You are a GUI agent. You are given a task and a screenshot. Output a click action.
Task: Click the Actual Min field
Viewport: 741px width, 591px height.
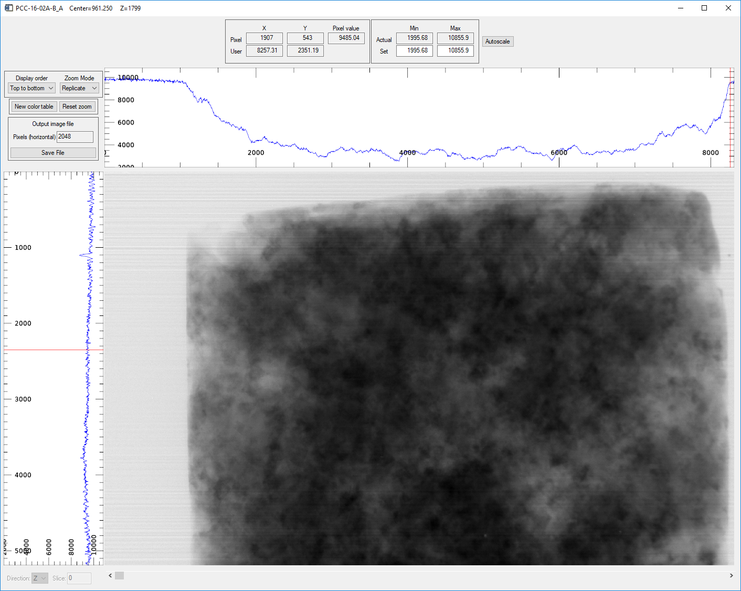click(415, 38)
